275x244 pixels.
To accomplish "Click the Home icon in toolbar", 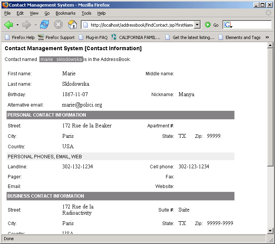I will point(72,25).
